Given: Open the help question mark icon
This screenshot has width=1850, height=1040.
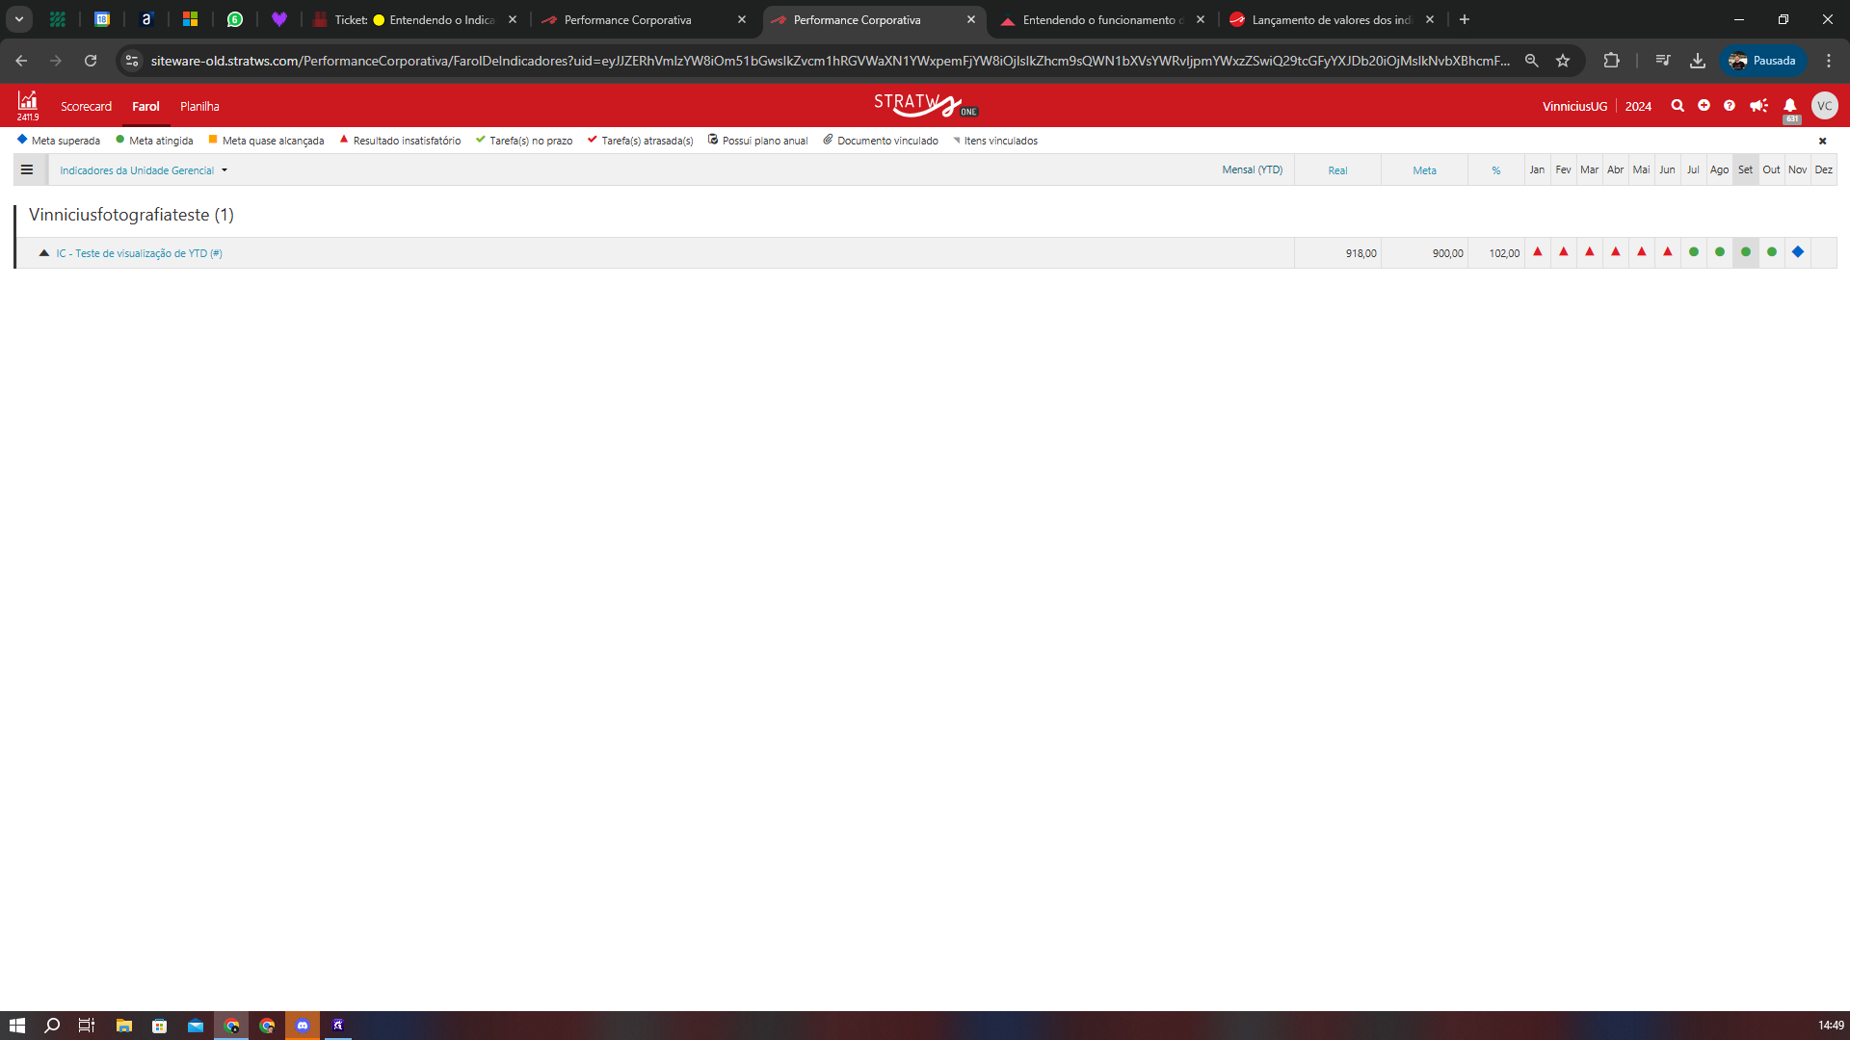Looking at the screenshot, I should point(1730,106).
